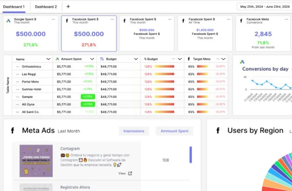Open options menu on Google Spent card
The height and width of the screenshot is (191, 292).
(x=53, y=20)
